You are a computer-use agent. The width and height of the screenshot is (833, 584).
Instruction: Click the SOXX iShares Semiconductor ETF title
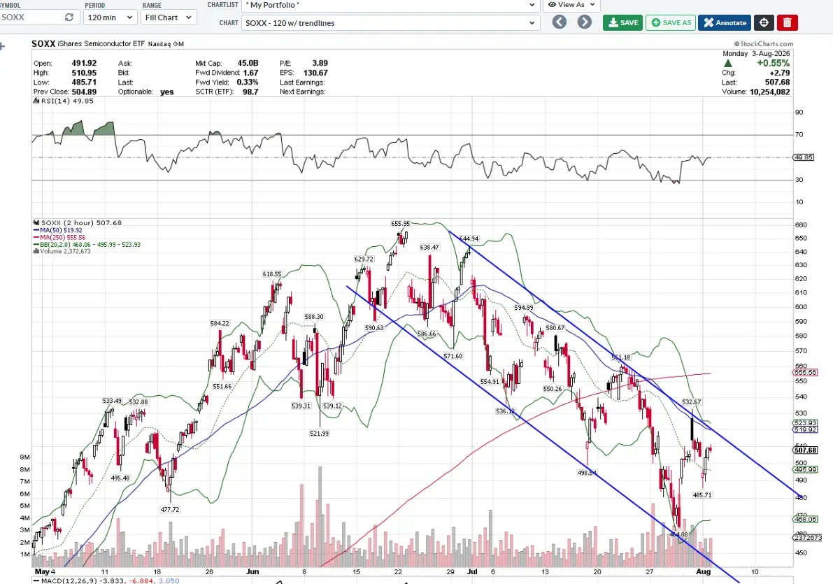coord(108,43)
